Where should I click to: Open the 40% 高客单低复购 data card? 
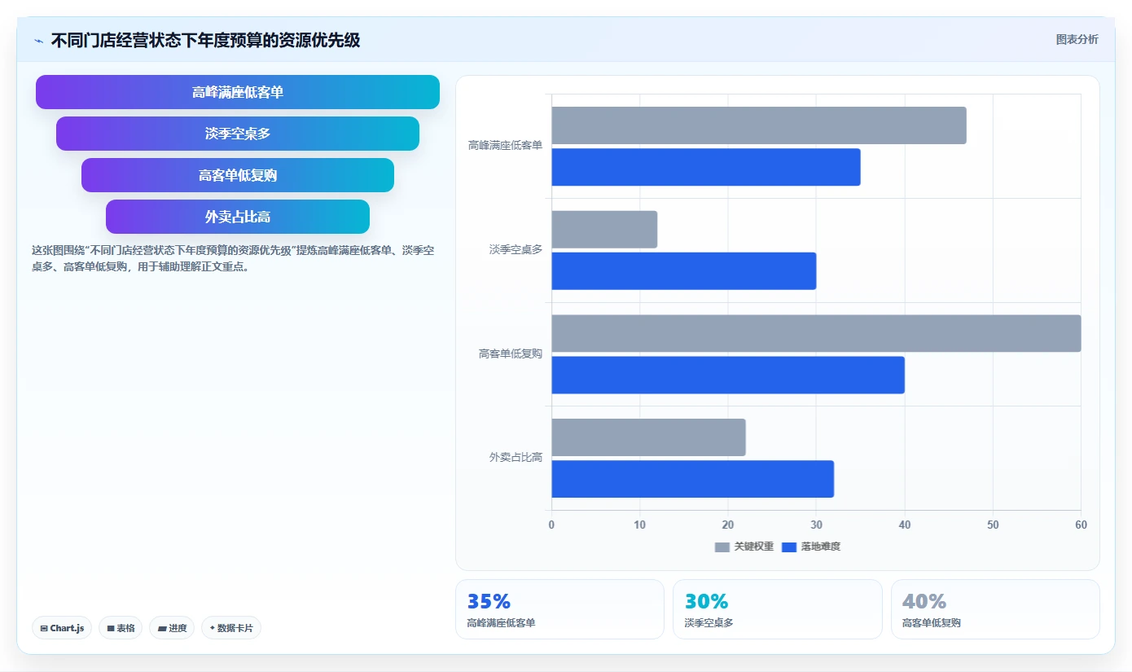995,609
